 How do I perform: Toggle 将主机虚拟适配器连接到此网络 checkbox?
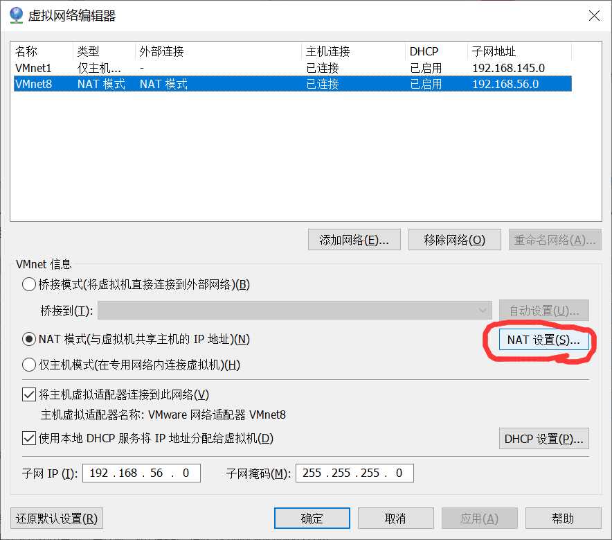pos(29,394)
